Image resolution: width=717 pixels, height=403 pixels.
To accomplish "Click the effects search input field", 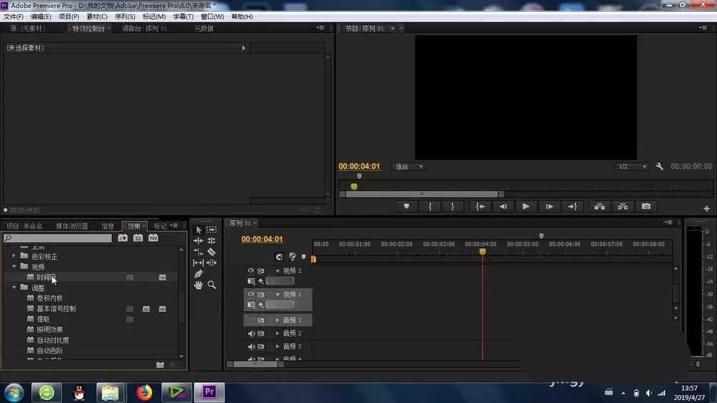I will 58,238.
